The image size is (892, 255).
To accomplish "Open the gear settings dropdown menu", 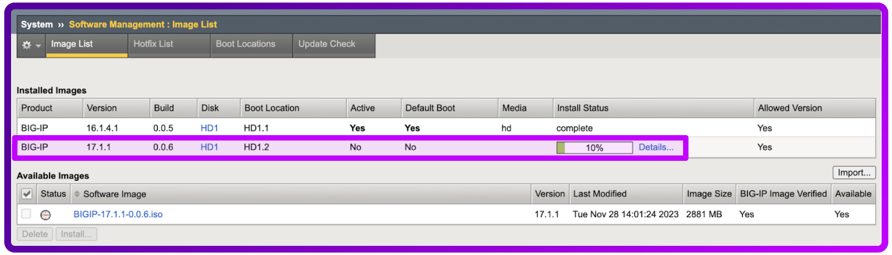I will 31,45.
